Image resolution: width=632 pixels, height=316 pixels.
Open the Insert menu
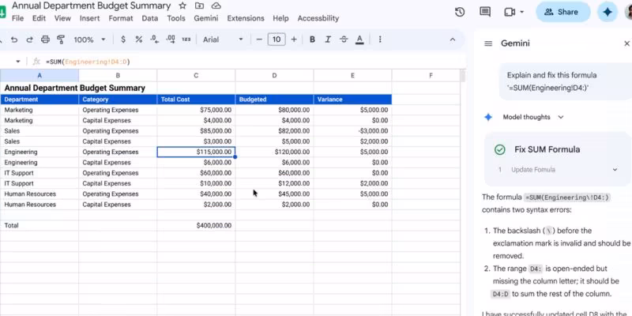click(90, 18)
